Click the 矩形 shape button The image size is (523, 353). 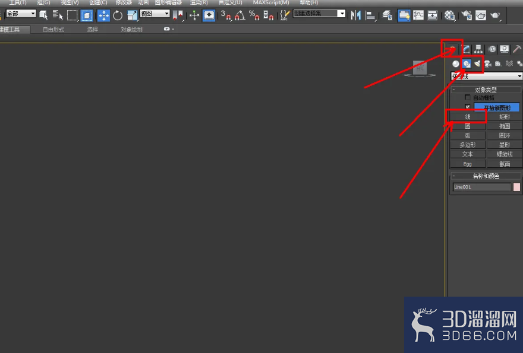point(505,116)
